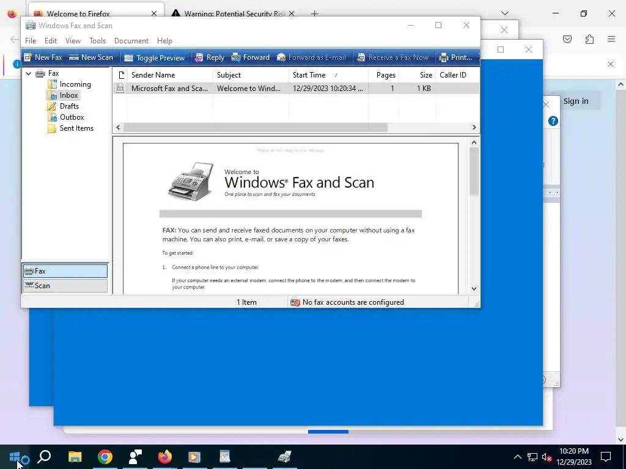Click Fax and Scan taskbar icon
The width and height of the screenshot is (626, 469).
coord(285,457)
